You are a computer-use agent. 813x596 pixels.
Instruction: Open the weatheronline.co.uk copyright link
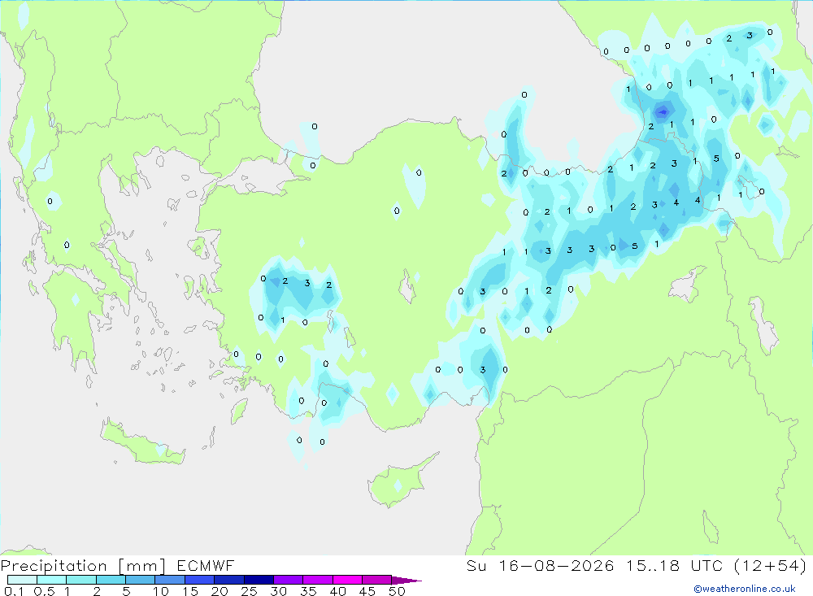pyautogui.click(x=745, y=589)
